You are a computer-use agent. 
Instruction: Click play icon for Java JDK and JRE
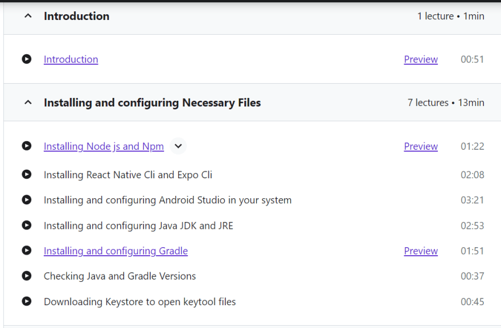(27, 225)
